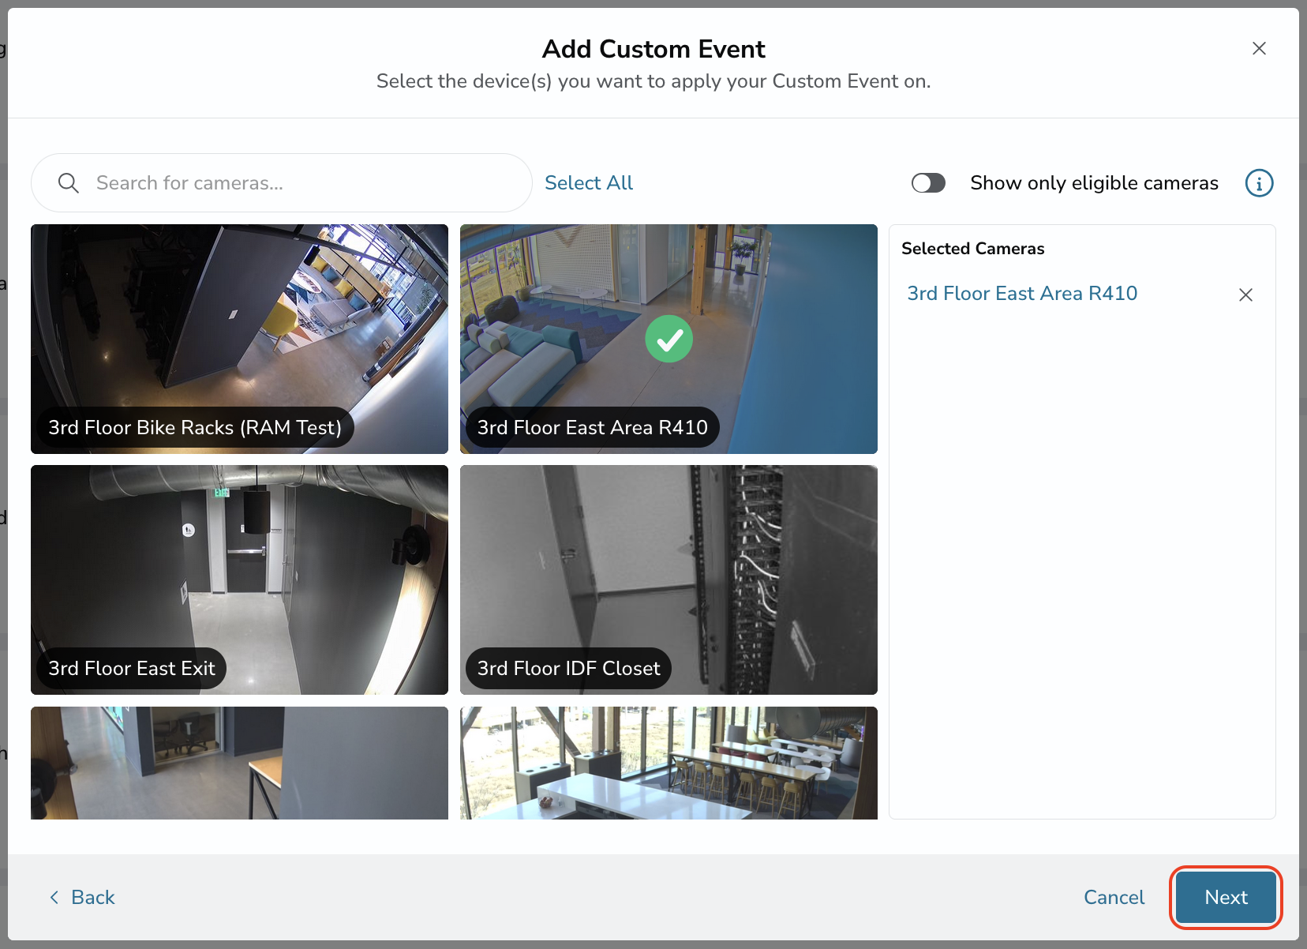Click the 3rd Floor IDF Closet label
This screenshot has height=949, width=1307.
pos(568,668)
